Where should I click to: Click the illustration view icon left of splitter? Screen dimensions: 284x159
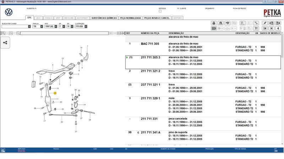point(119,33)
